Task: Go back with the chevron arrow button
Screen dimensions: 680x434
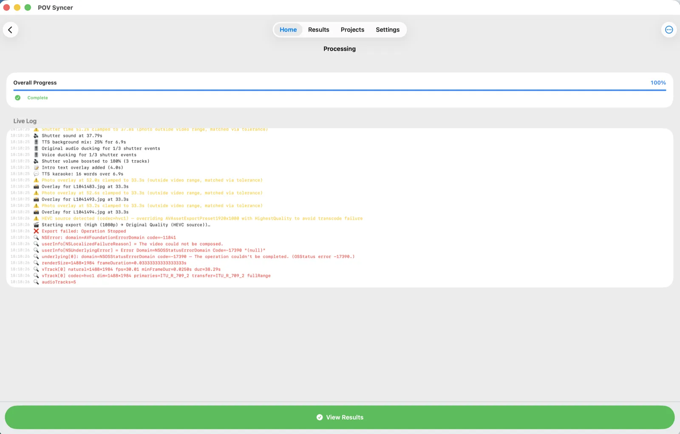Action: (x=10, y=30)
